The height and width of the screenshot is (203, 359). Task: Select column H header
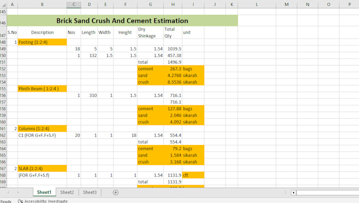173,5
